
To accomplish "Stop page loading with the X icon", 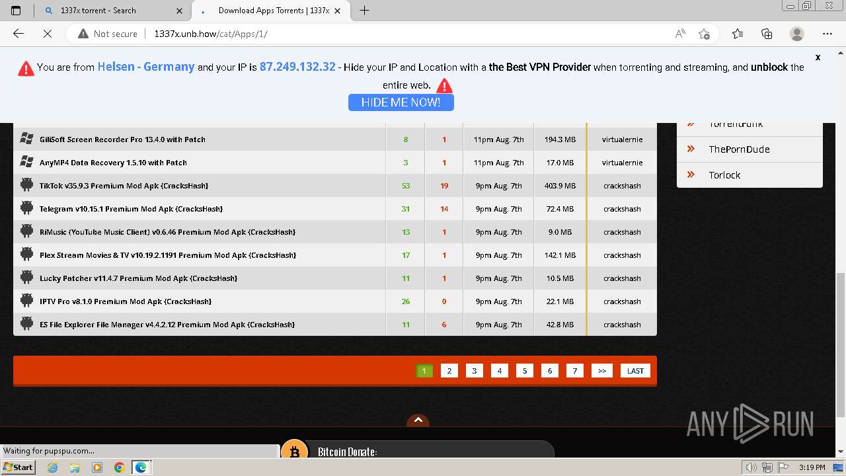I will (x=47, y=34).
